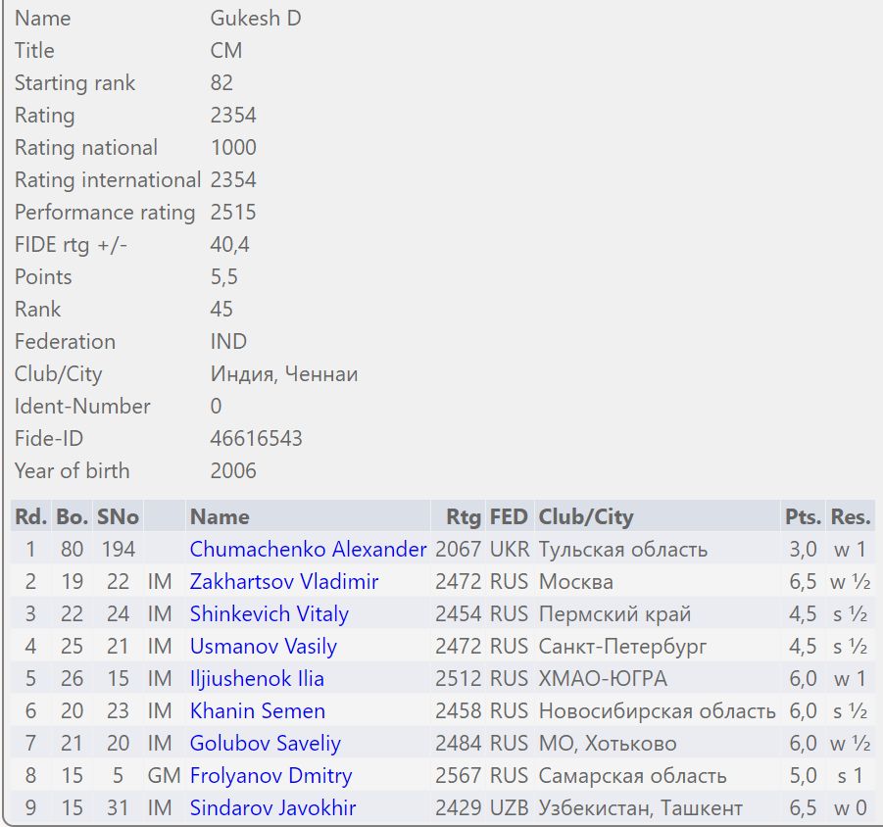Click the Pts. column header

803,516
